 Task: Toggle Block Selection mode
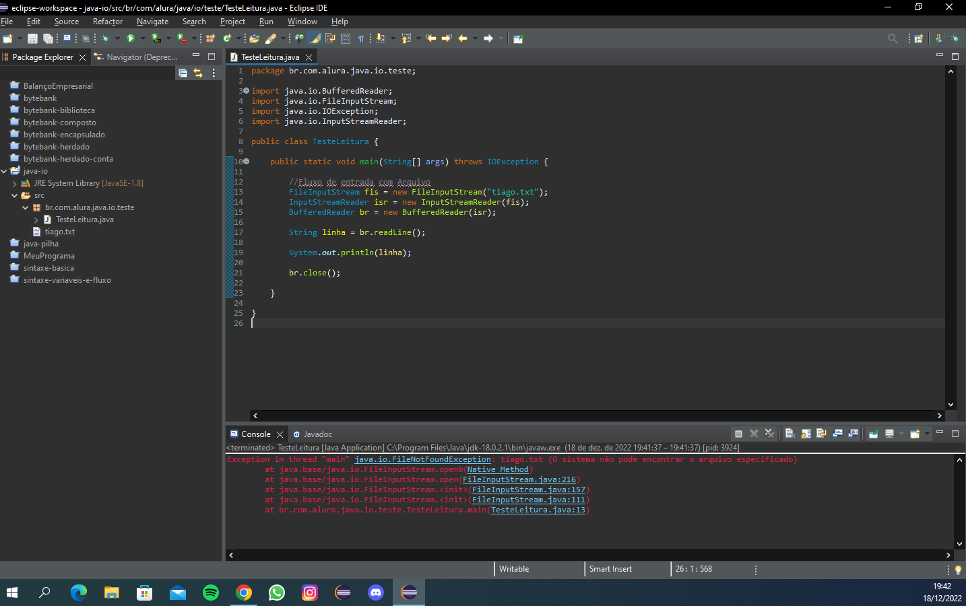pyautogui.click(x=345, y=38)
